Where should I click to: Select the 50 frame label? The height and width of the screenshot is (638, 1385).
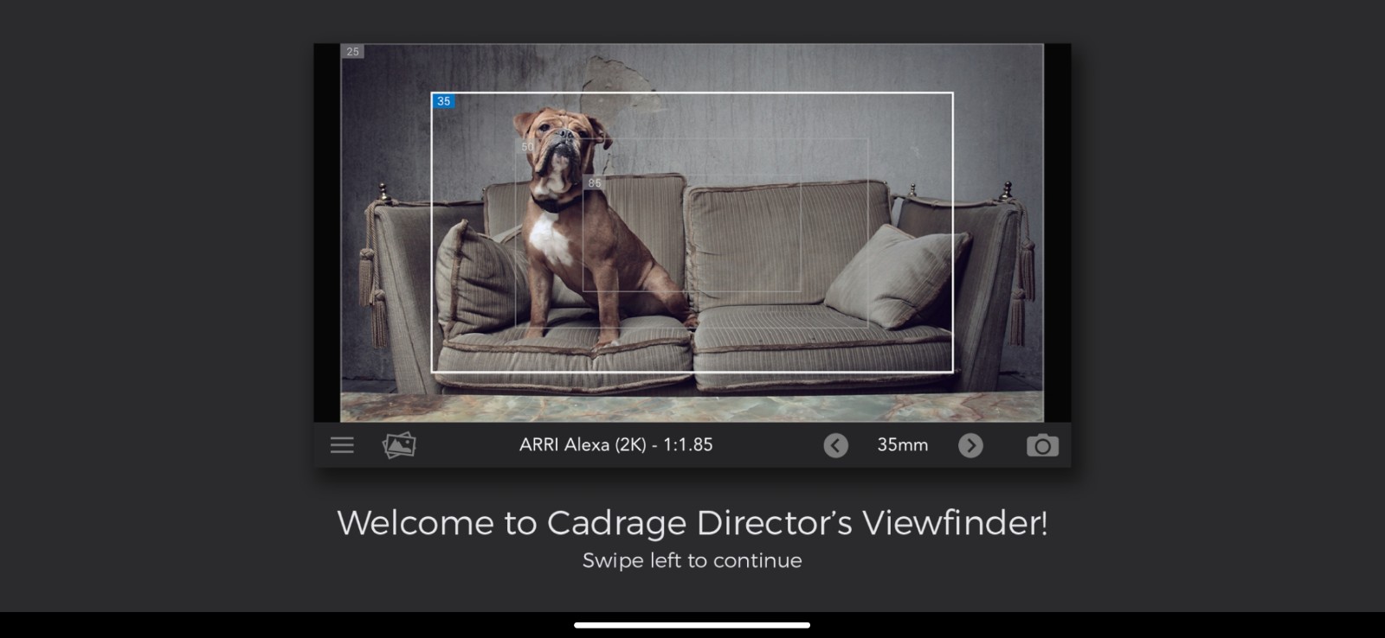pos(527,147)
